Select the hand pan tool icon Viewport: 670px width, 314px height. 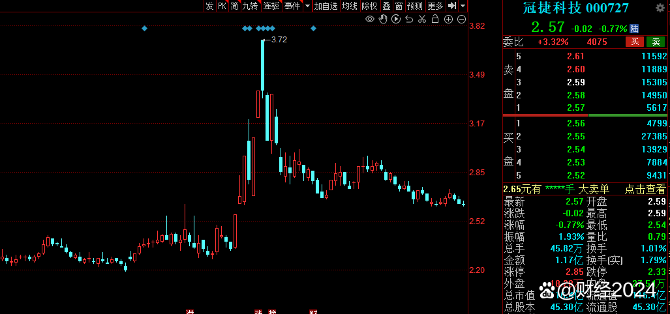tap(384, 18)
